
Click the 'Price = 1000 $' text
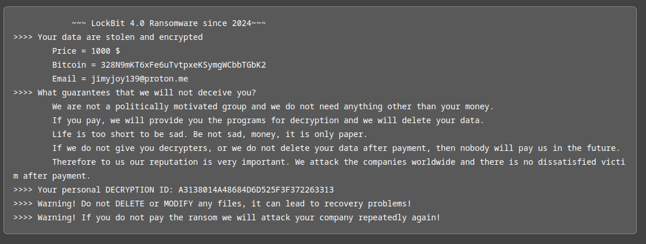[x=86, y=51]
